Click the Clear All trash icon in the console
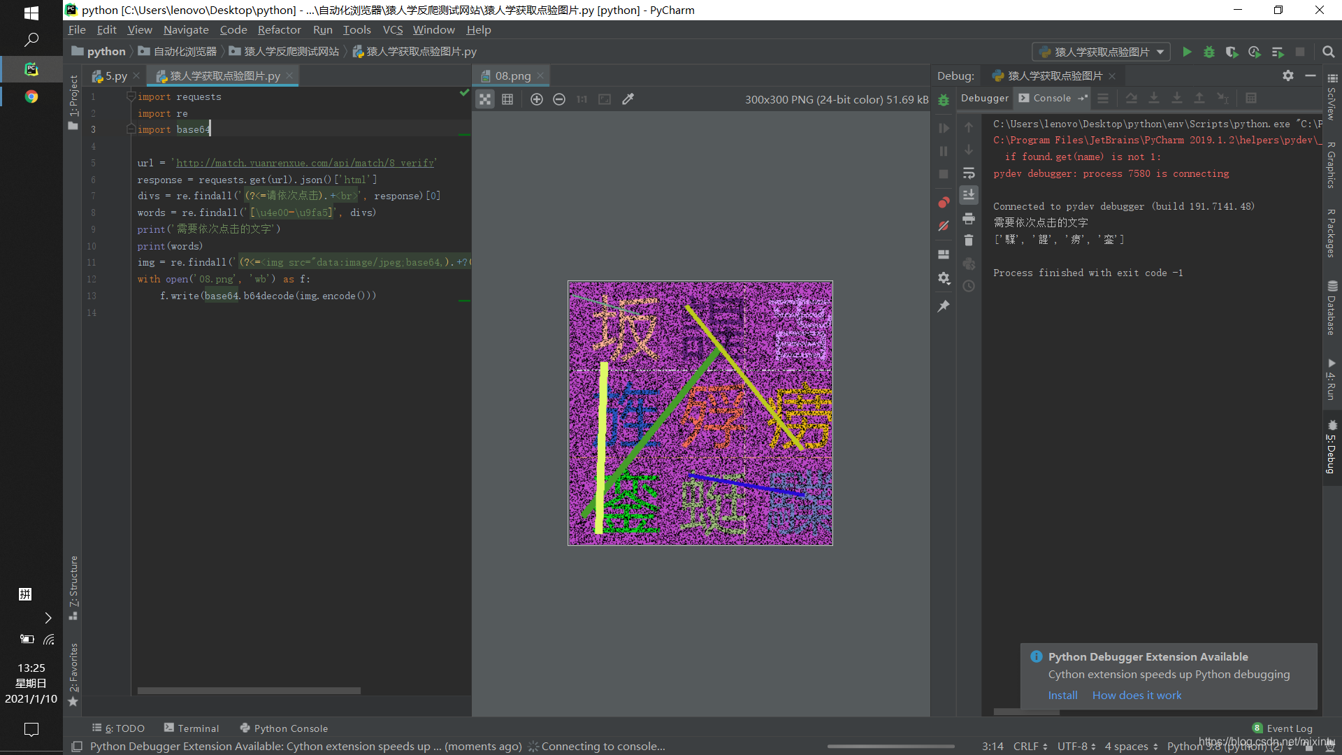This screenshot has height=755, width=1342. pos(969,240)
